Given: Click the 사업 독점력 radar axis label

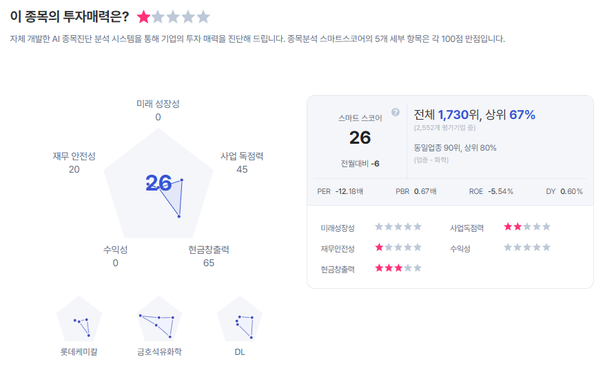Looking at the screenshot, I should [x=242, y=156].
